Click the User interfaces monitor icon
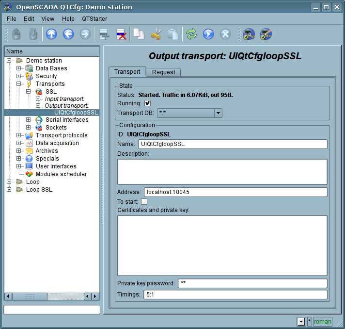Viewport: 345px width, 329px height. tap(29, 166)
